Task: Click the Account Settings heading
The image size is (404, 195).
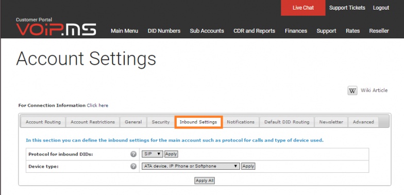Action: (86, 59)
